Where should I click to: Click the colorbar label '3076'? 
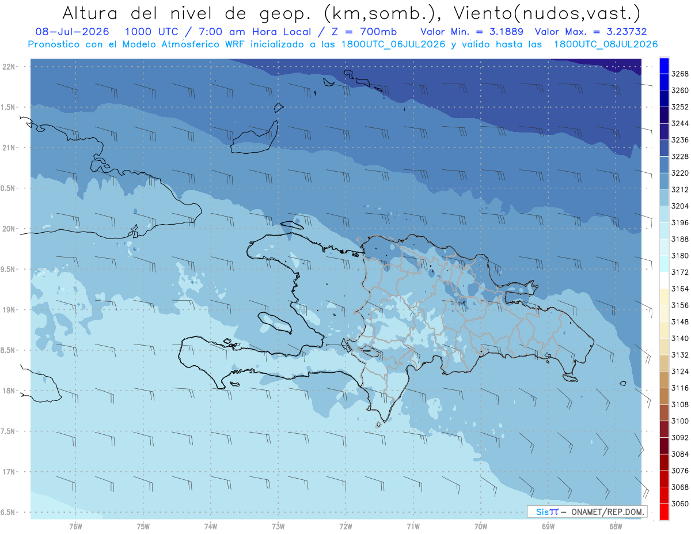point(680,471)
